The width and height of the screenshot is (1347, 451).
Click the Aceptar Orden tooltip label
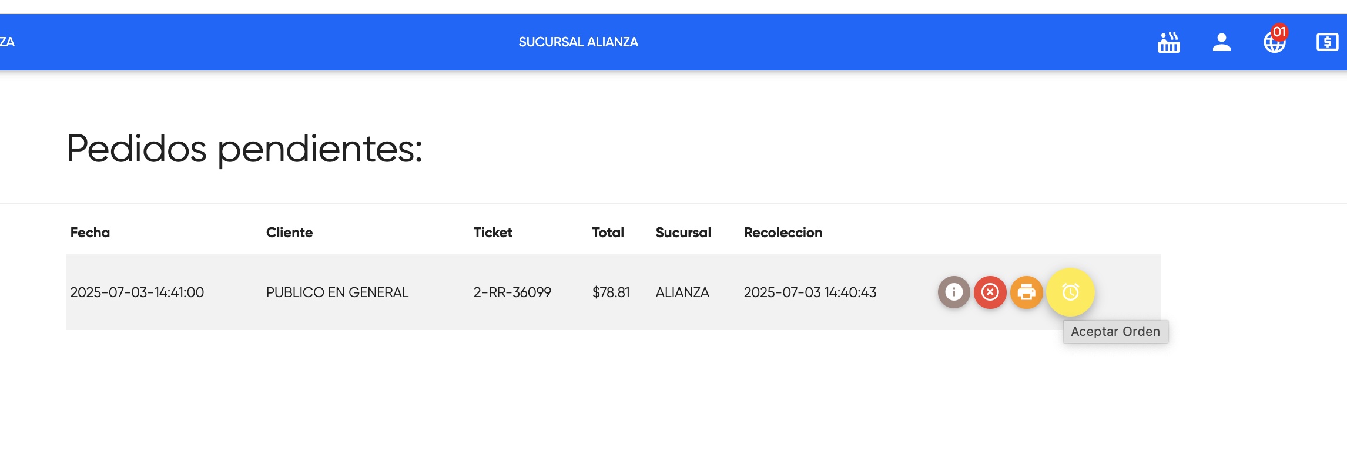click(x=1115, y=331)
